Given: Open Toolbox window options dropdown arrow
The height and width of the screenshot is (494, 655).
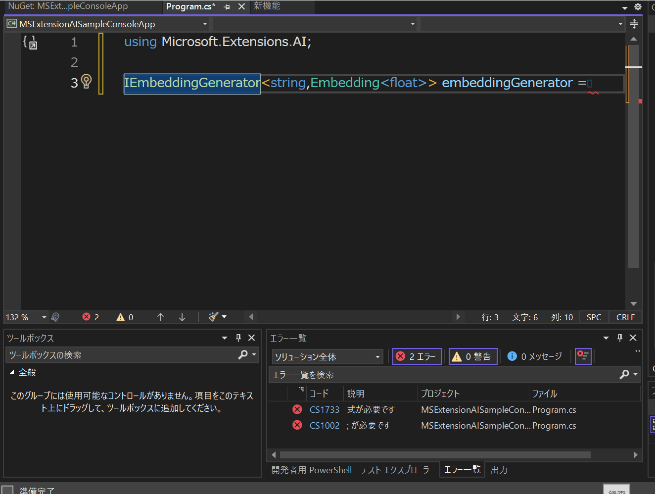Looking at the screenshot, I should [x=225, y=338].
